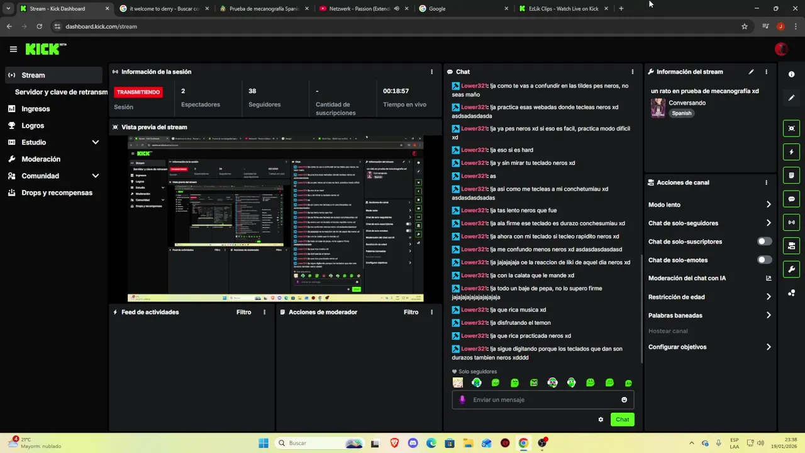Screen dimensions: 805x453
Task: Toggle the lightning bolt widget icon in sidebar
Action: (x=791, y=152)
